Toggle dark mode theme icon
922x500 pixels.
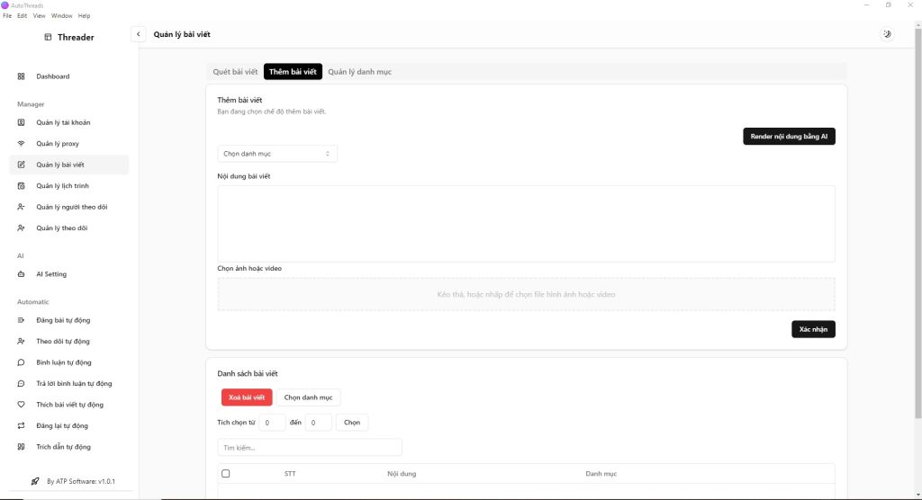point(887,34)
